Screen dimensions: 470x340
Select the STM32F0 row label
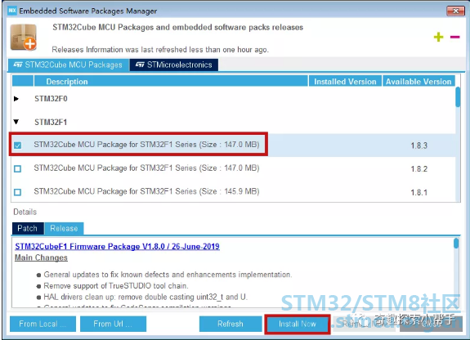[51, 99]
